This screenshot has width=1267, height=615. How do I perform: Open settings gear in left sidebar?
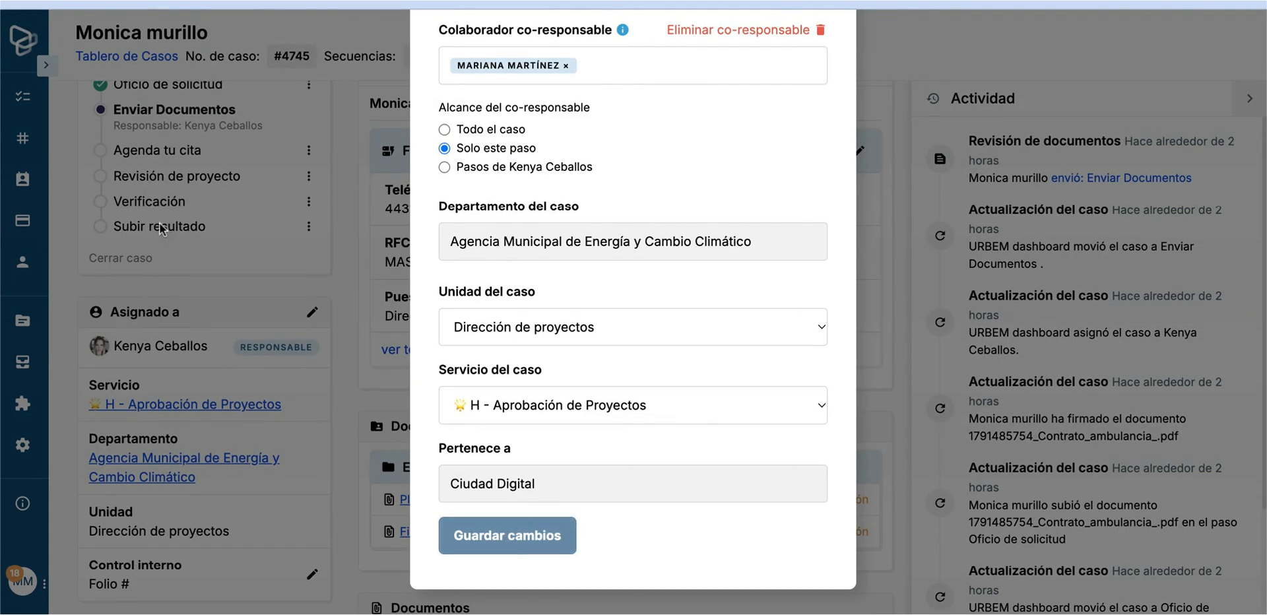(x=22, y=445)
